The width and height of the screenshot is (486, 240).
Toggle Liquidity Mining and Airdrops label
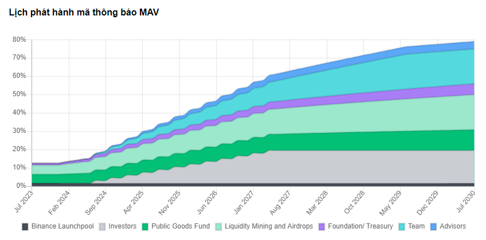pyautogui.click(x=269, y=226)
